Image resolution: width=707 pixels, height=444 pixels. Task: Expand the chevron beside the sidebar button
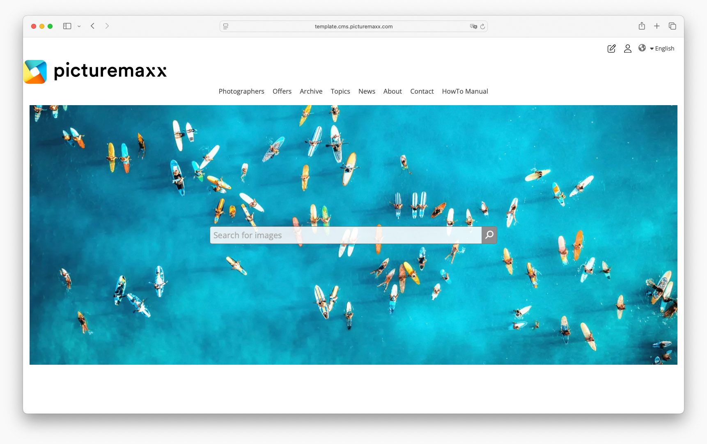pos(79,26)
